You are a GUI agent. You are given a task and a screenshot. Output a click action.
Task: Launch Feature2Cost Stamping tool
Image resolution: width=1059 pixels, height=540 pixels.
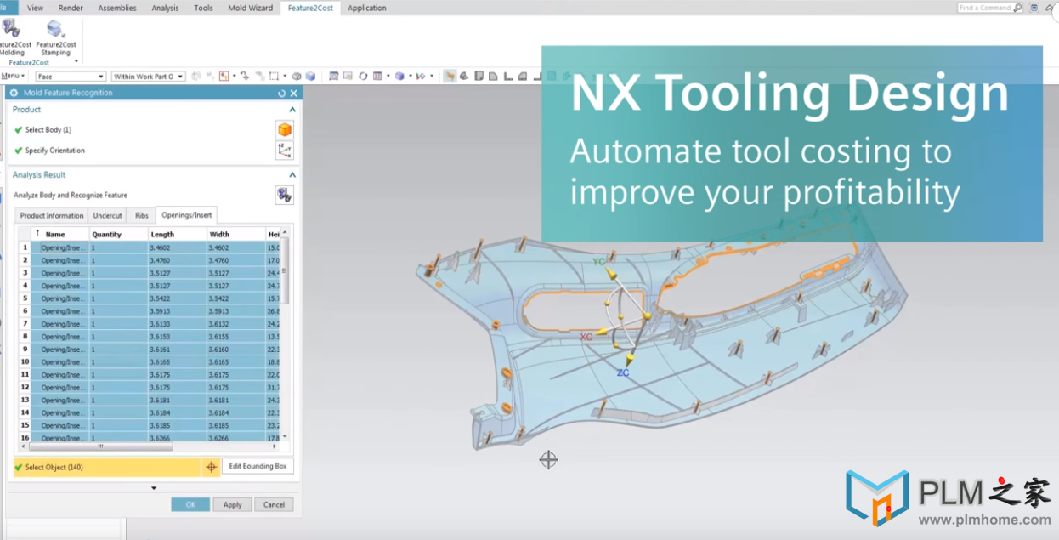point(56,37)
